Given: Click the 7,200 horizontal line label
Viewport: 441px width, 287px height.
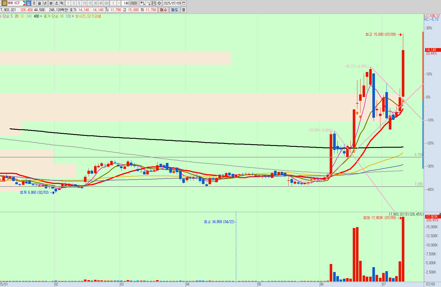Looking at the screenshot, I should coord(419,184).
